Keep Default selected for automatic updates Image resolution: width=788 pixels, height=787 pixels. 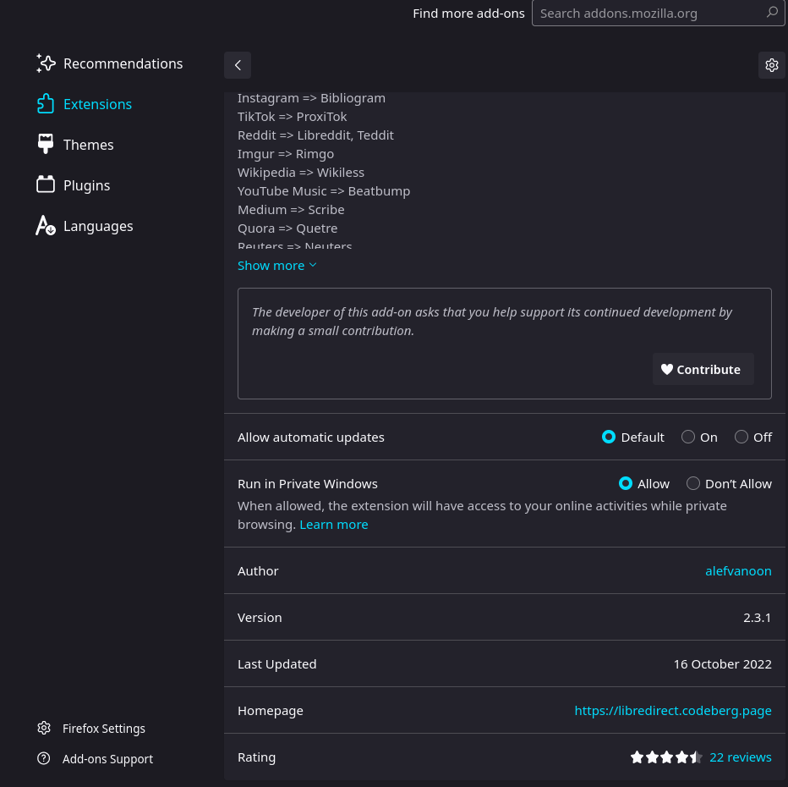click(609, 437)
